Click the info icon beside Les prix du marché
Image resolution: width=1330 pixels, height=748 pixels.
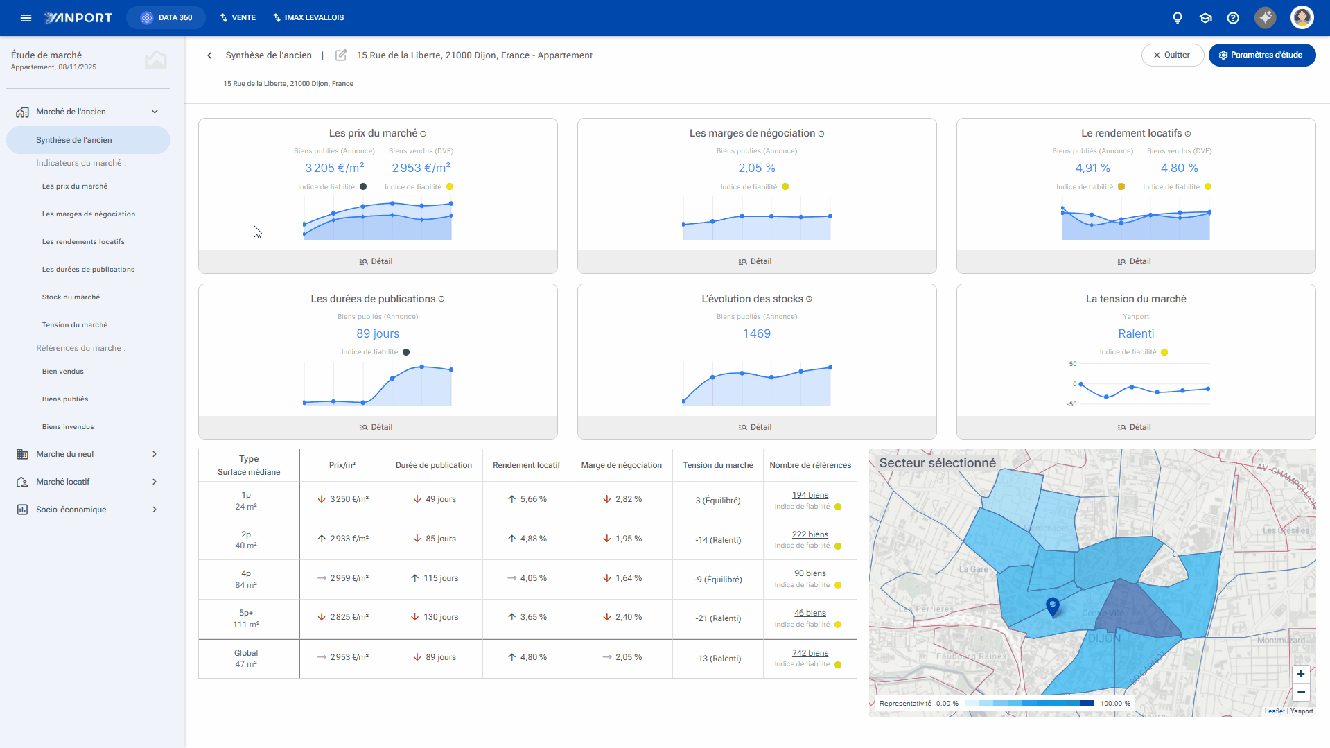coord(423,134)
